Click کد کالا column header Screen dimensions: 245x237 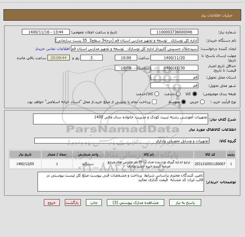coord(210,154)
